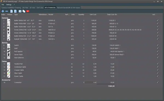Click the Combined Cable picture icon

(x=8, y=67)
